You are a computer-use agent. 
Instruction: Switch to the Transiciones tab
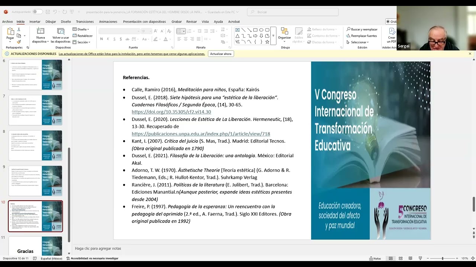pyautogui.click(x=85, y=22)
